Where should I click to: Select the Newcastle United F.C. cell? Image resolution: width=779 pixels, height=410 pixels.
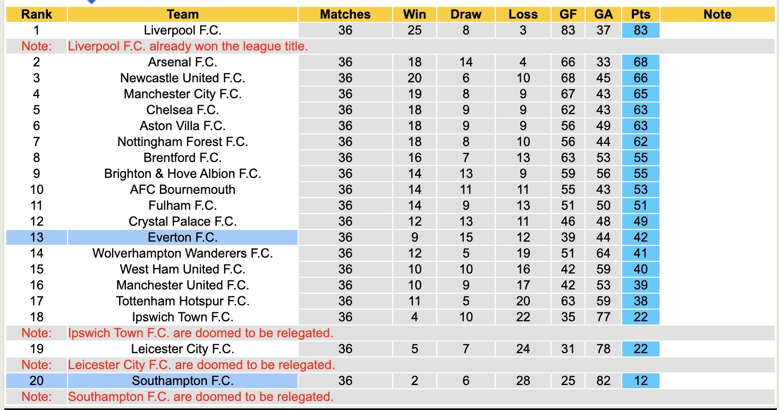tap(182, 78)
